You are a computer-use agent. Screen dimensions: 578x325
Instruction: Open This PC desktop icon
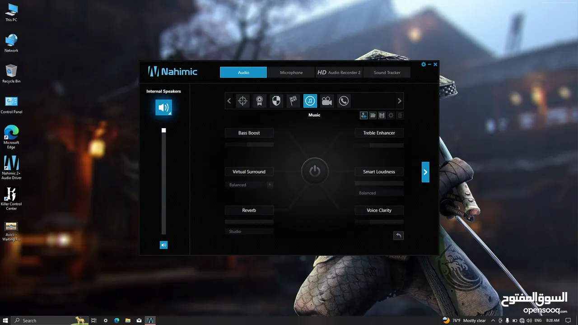click(11, 13)
